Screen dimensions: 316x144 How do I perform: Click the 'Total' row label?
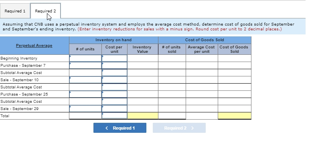5,116
